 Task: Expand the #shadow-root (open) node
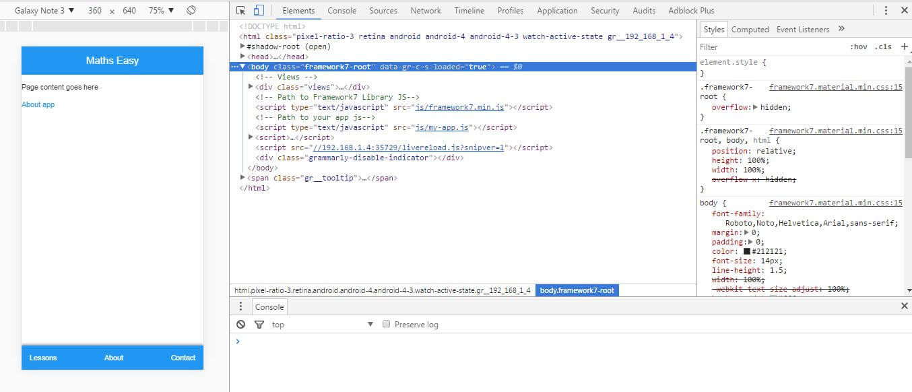[243, 46]
